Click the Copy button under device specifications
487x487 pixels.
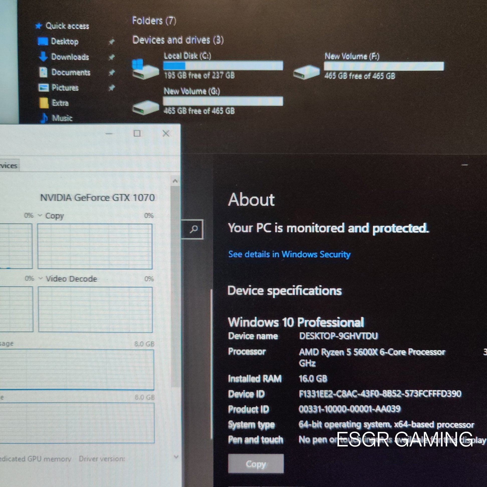tap(256, 463)
